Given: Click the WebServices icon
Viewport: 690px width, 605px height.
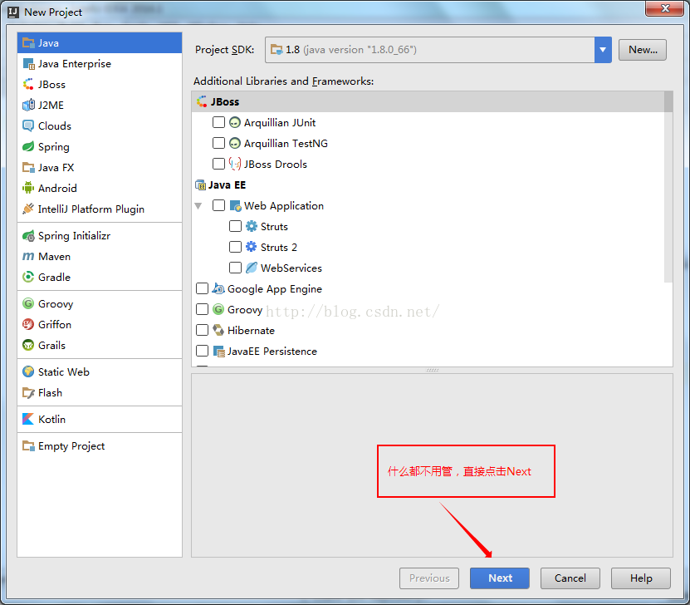Looking at the screenshot, I should pos(252,268).
